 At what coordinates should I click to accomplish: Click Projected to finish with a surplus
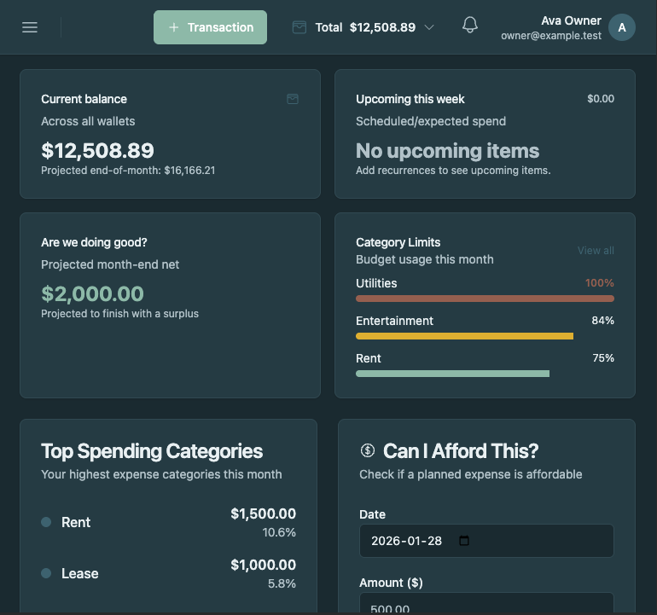(119, 314)
